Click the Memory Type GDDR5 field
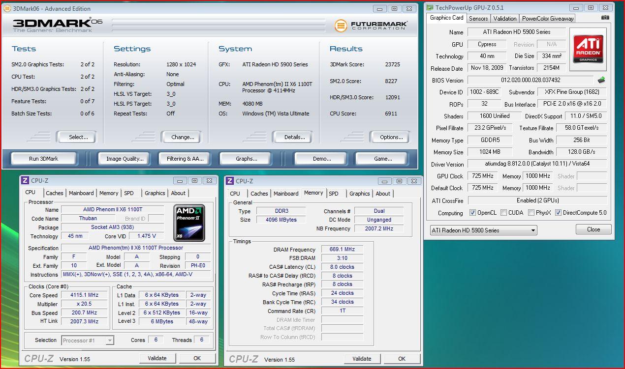The height and width of the screenshot is (369, 625). tap(490, 140)
